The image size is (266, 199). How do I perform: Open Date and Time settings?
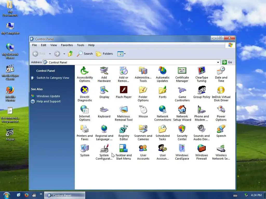[x=221, y=74]
